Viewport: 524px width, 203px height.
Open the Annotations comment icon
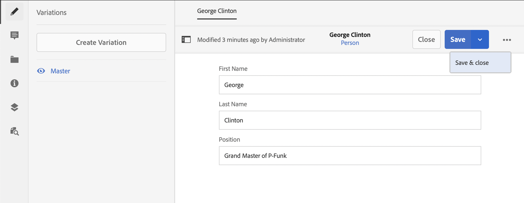click(15, 35)
